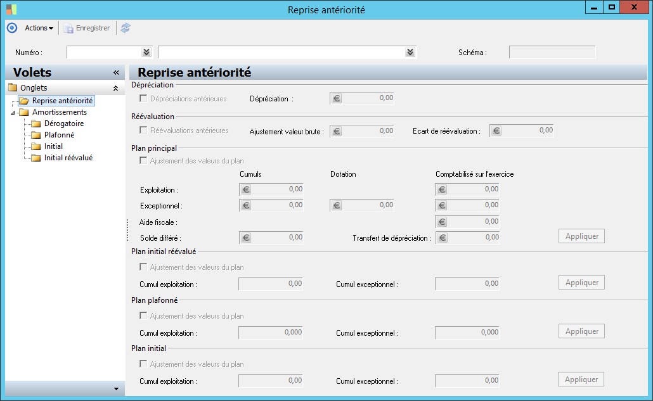The height and width of the screenshot is (401, 653).
Task: Select the Initial réévalué folder
Action: [x=68, y=158]
